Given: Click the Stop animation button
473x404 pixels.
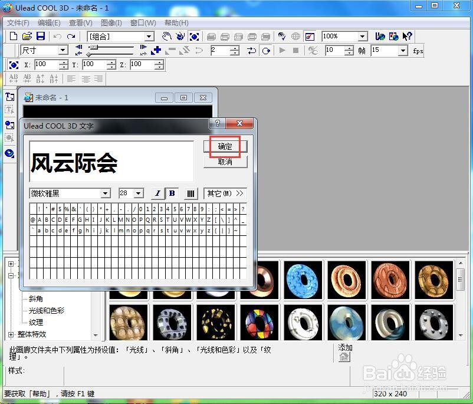Looking at the screenshot, I should click(x=296, y=50).
